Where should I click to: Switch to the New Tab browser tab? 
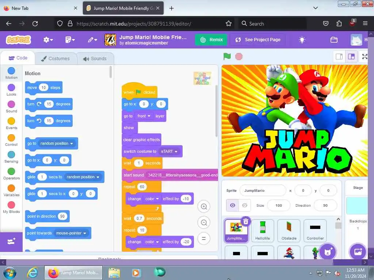41,8
